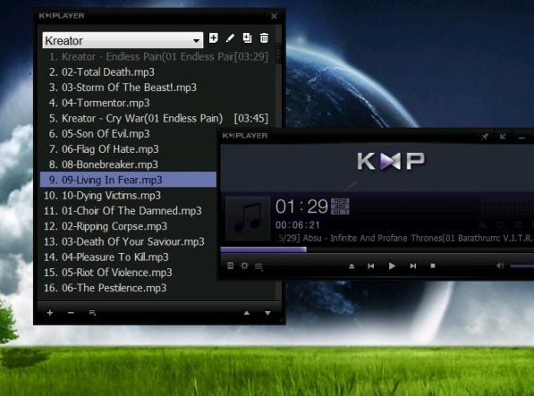Add files using the plus button at the playlist bottom
The height and width of the screenshot is (396, 534).
(50, 313)
